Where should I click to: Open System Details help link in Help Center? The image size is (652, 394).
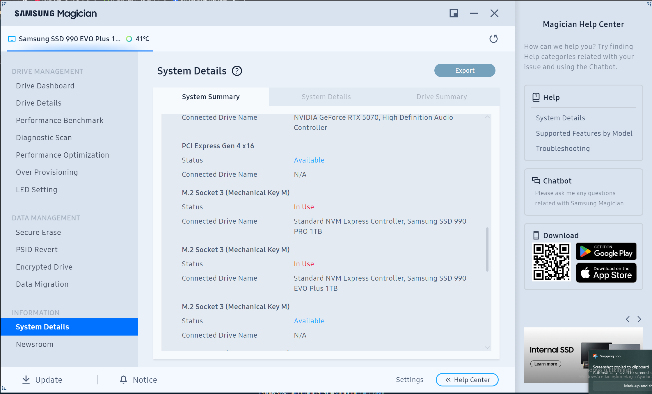(x=560, y=118)
